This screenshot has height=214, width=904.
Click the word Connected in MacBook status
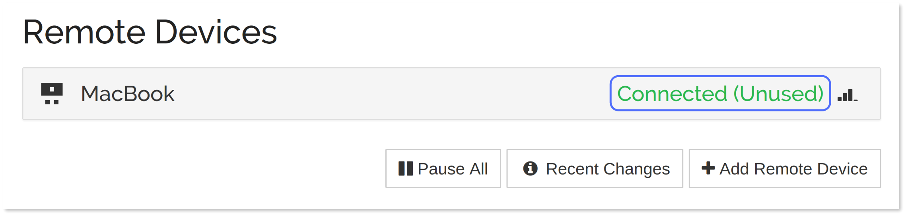[x=672, y=94]
